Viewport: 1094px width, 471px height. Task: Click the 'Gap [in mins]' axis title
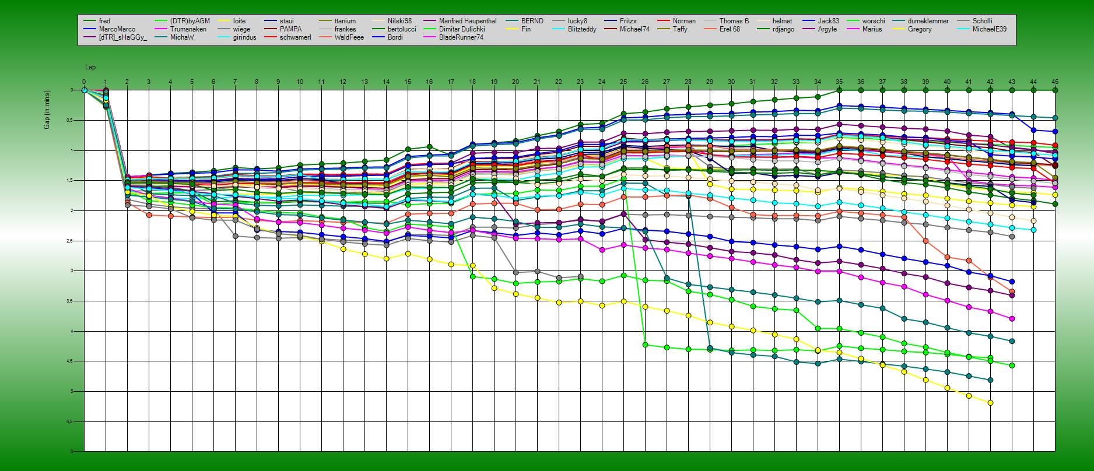click(x=47, y=110)
